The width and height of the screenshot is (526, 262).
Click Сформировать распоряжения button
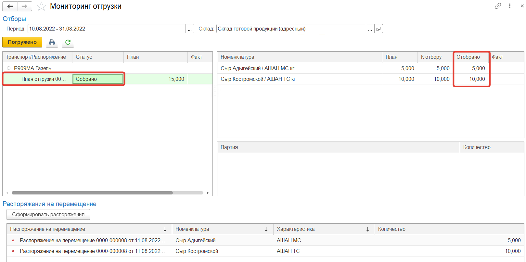point(48,215)
